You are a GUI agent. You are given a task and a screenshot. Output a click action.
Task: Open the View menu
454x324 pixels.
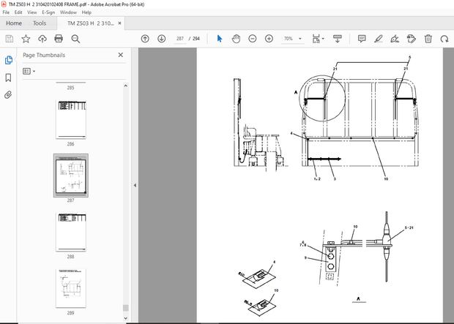pyautogui.click(x=31, y=12)
